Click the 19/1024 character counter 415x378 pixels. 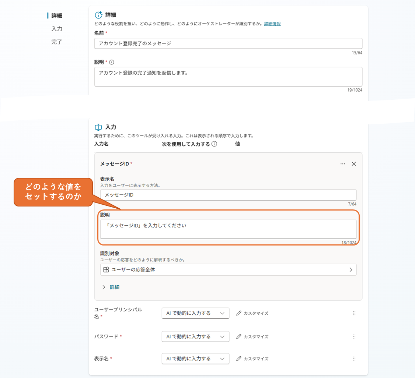(x=355, y=90)
